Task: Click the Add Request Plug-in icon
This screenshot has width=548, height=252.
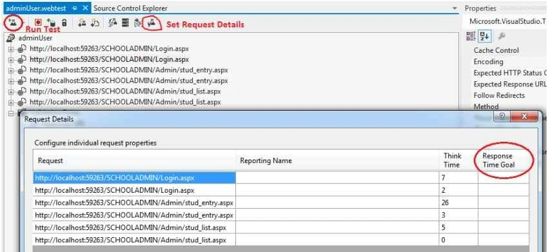Action: click(x=95, y=23)
